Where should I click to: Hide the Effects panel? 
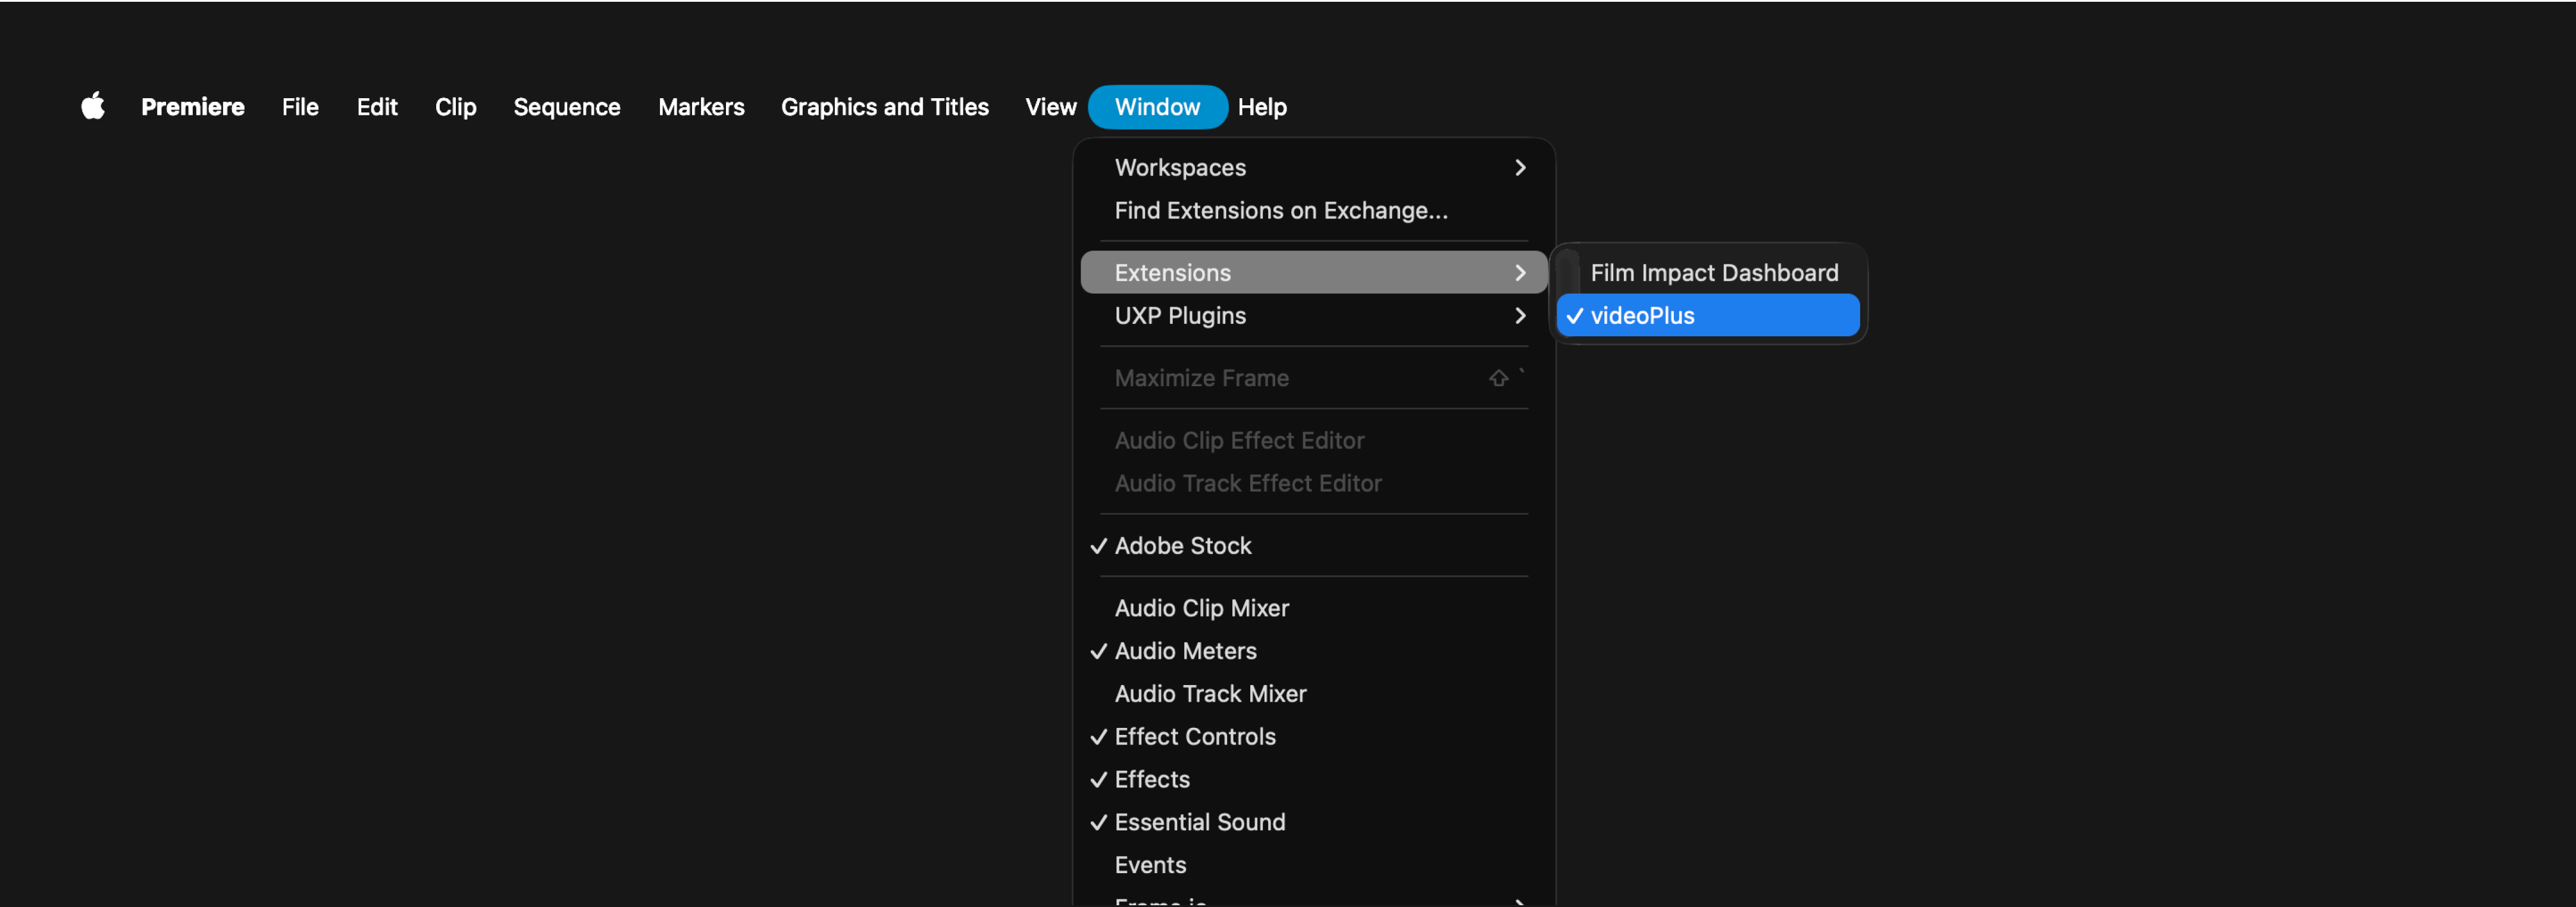tap(1314, 780)
